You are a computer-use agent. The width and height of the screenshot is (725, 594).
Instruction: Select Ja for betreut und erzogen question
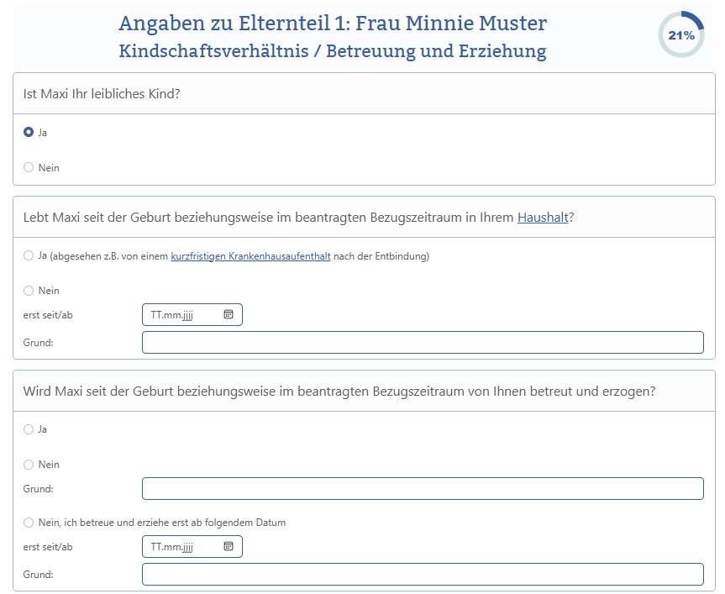(x=29, y=429)
